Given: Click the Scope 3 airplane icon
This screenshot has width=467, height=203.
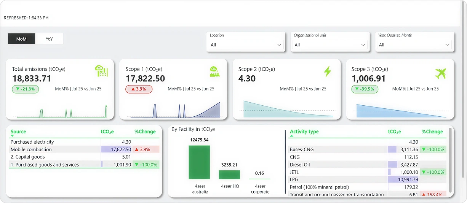Looking at the screenshot, I should click(x=440, y=73).
